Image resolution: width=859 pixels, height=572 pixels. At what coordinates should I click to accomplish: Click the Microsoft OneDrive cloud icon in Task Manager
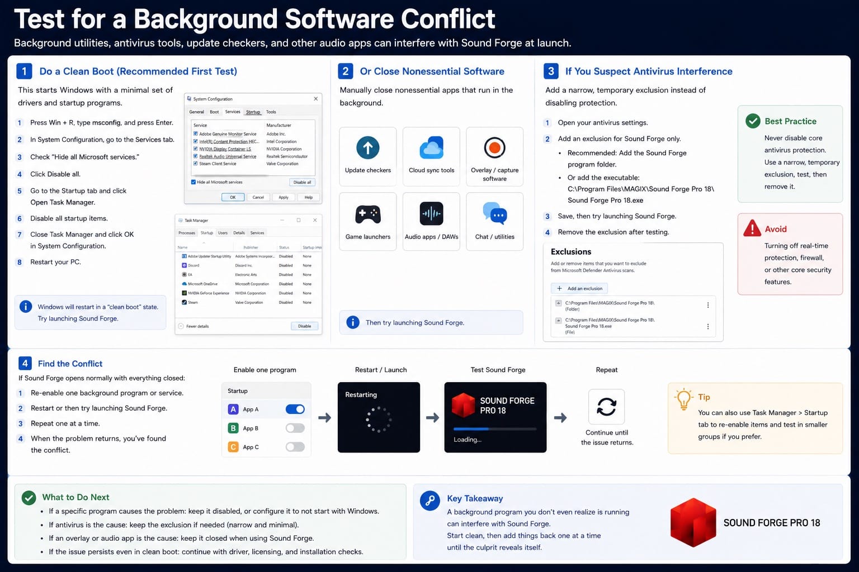184,284
